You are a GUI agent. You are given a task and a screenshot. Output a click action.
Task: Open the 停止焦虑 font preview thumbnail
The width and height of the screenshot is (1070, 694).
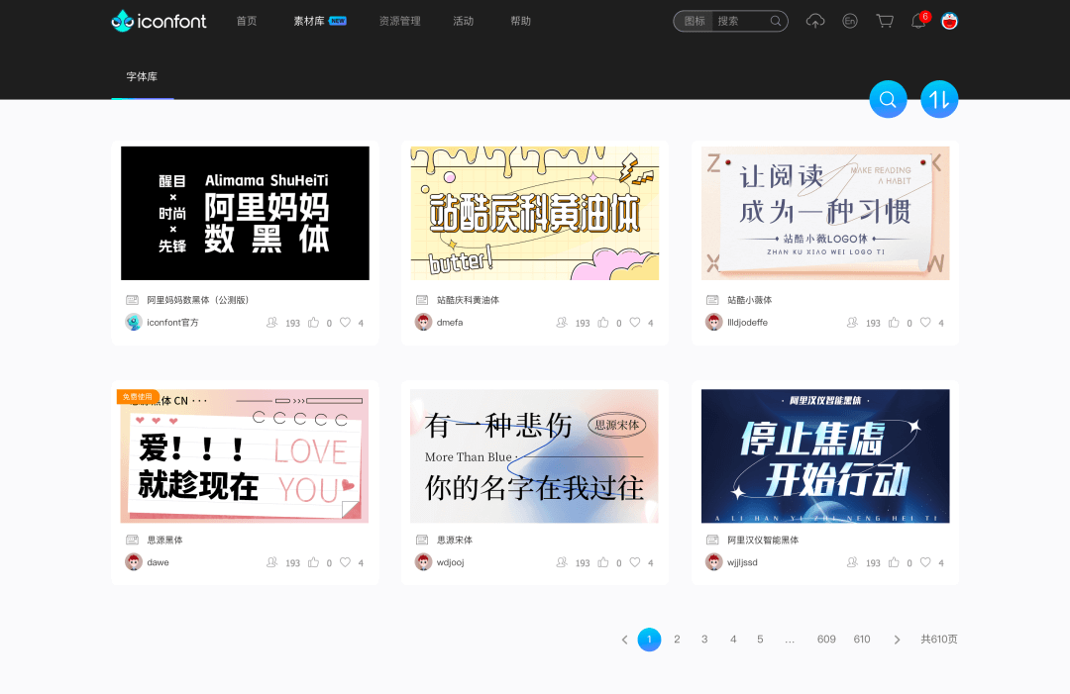pos(825,455)
